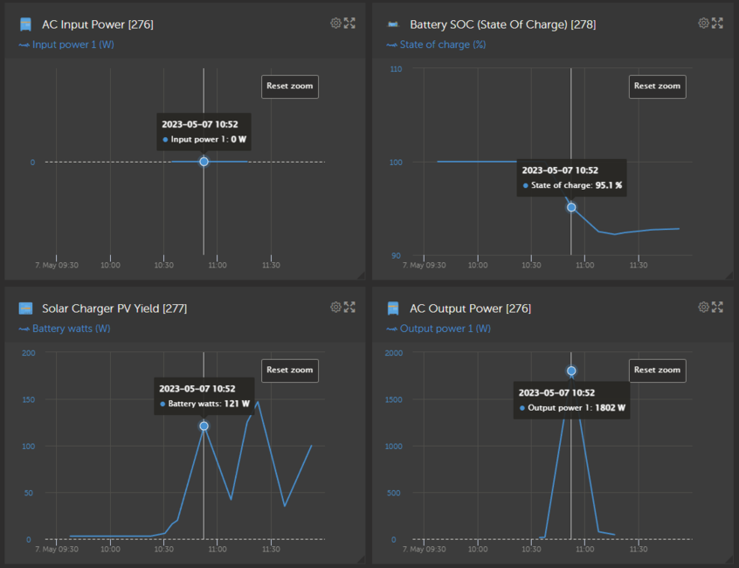Screen dimensions: 739x568
Task: Click the AC Input Power [276] title
Action: pyautogui.click(x=98, y=24)
